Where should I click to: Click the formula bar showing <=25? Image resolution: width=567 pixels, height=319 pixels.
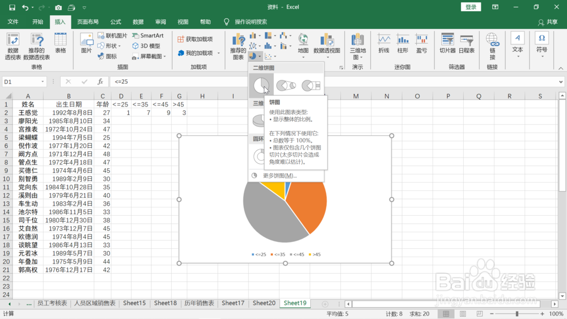(x=333, y=82)
